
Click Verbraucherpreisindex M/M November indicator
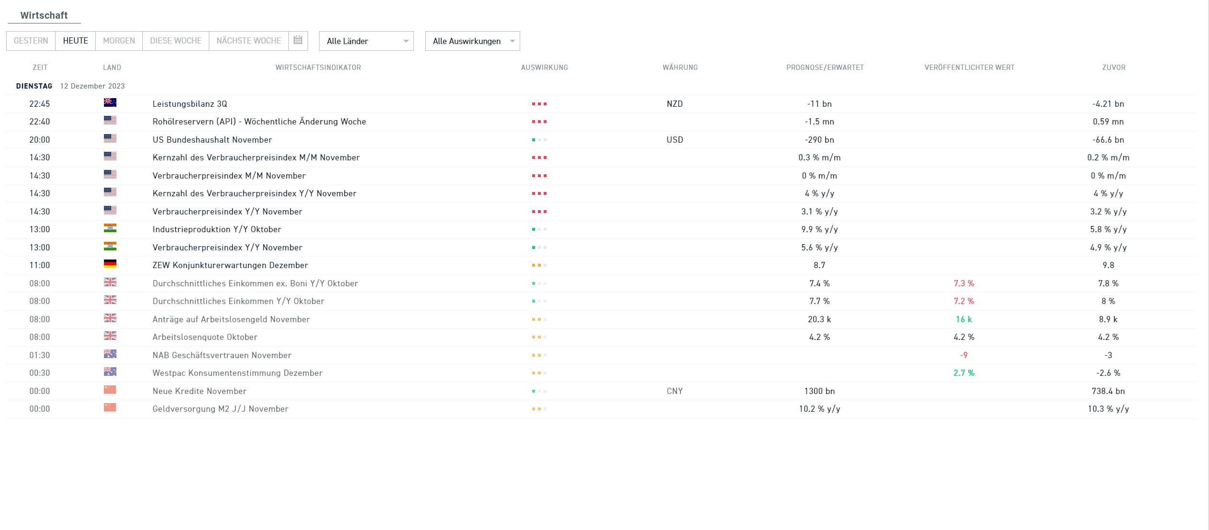pos(229,176)
